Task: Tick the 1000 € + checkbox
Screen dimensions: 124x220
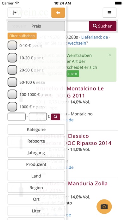Action: (x=12, y=107)
